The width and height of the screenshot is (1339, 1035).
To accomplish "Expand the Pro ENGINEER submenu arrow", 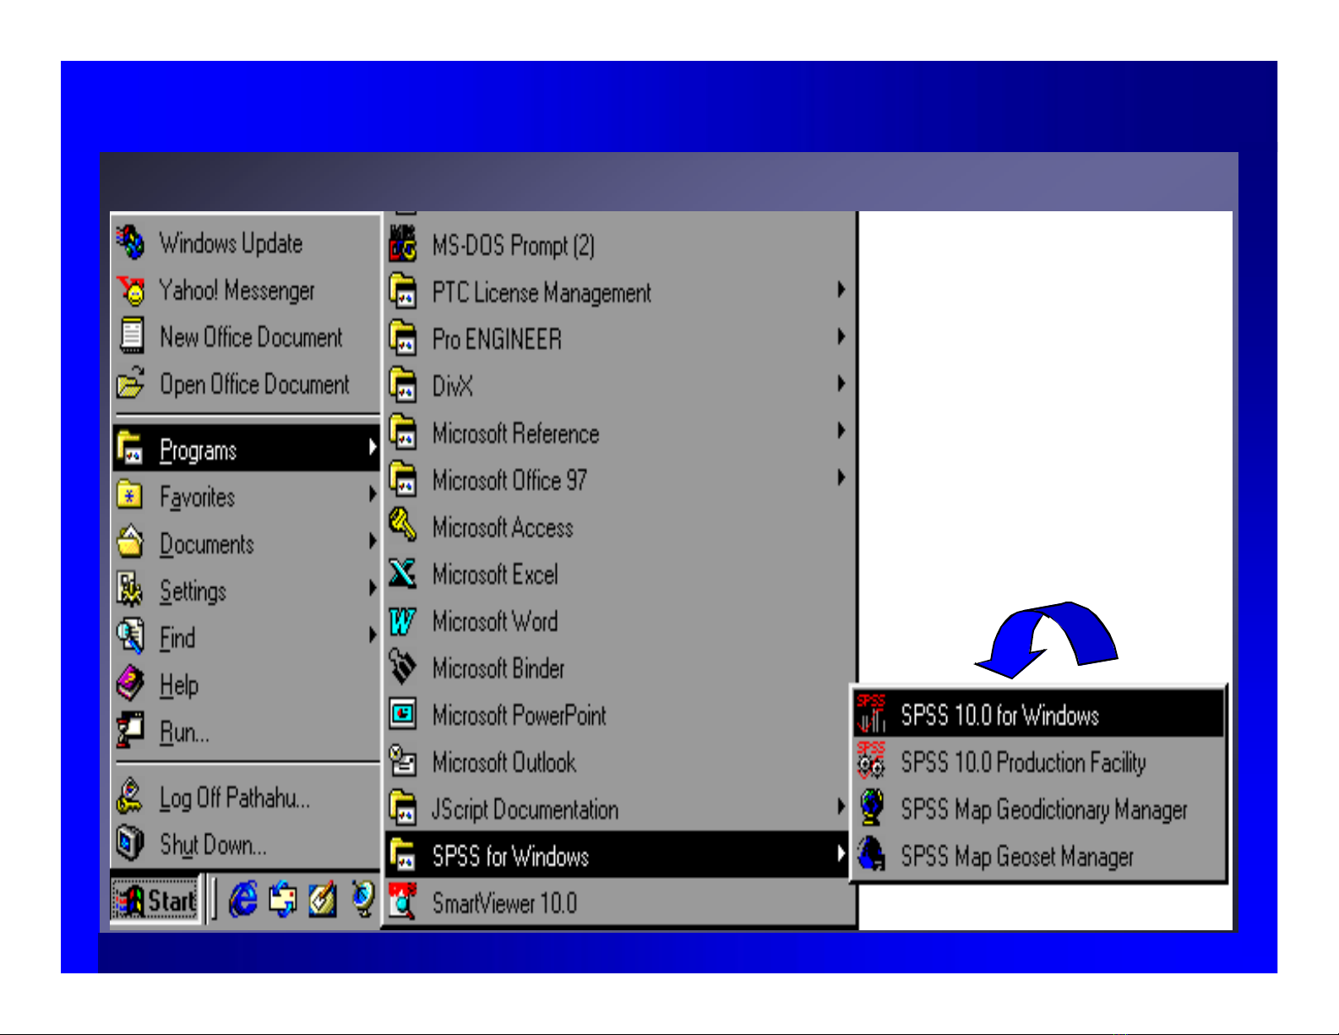I will [x=841, y=337].
